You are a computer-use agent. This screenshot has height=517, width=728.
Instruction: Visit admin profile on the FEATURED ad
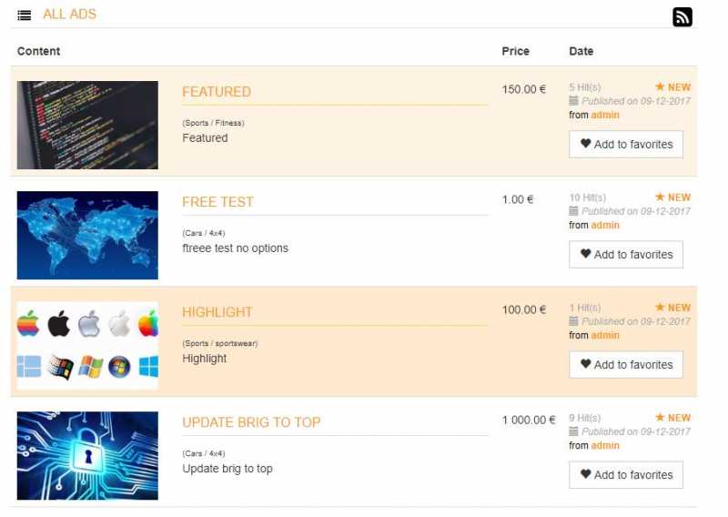[x=605, y=115]
